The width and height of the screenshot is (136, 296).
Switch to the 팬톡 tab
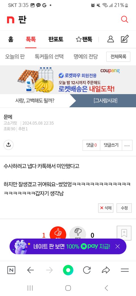tap(84, 39)
